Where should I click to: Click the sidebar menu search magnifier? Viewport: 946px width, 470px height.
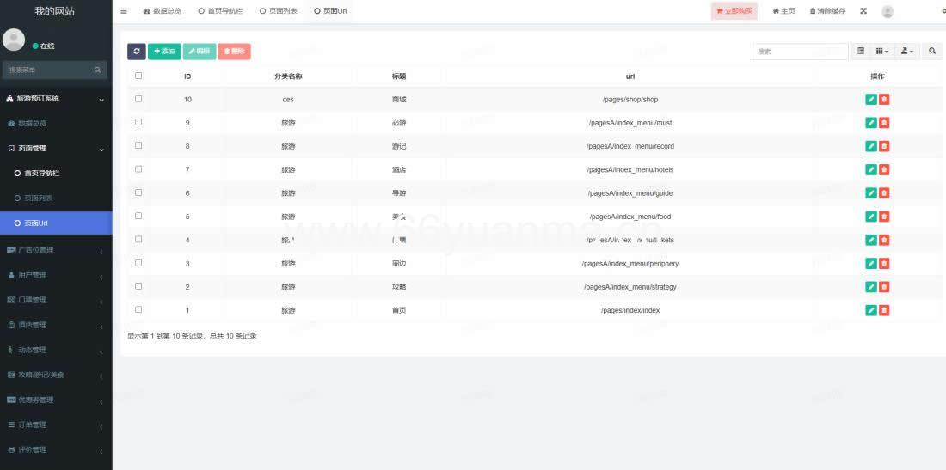point(97,70)
